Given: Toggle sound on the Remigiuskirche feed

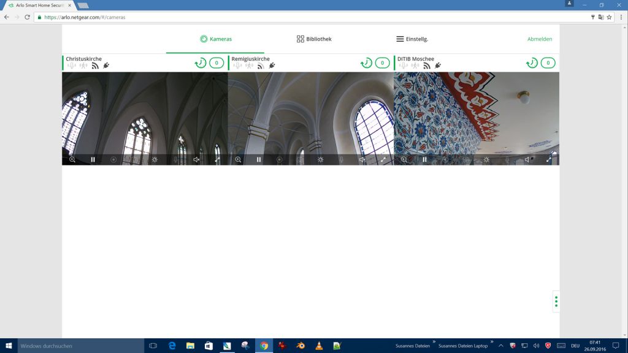Looking at the screenshot, I should click(362, 159).
